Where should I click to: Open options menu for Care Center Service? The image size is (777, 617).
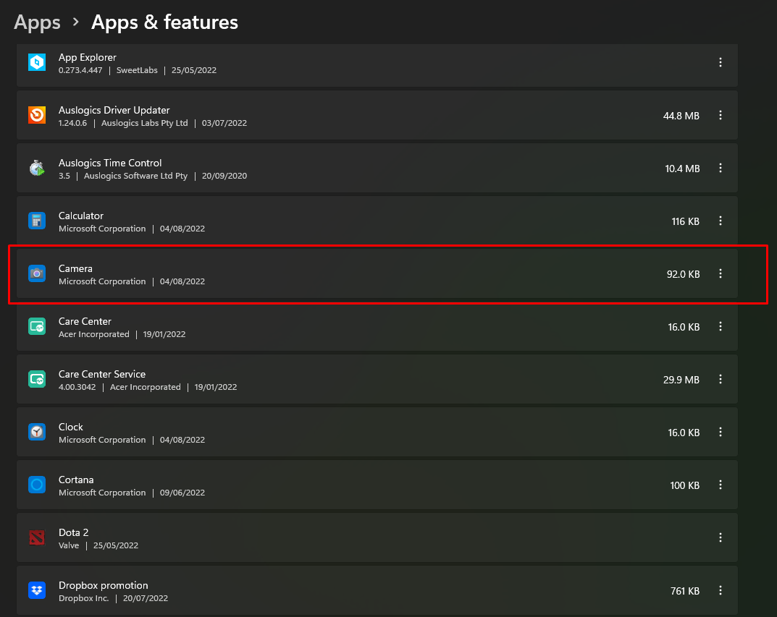[720, 380]
